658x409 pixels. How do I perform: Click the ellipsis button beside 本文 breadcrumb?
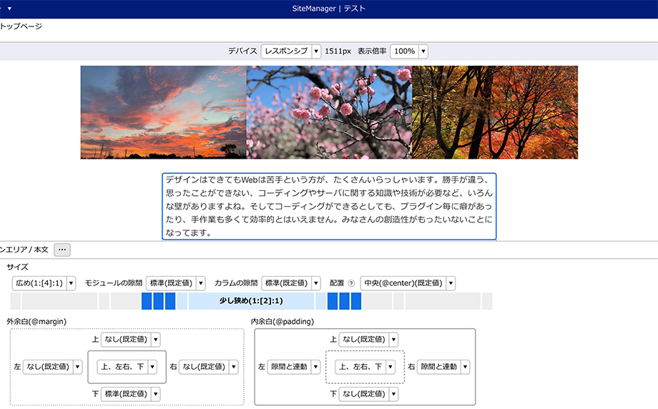coord(62,250)
